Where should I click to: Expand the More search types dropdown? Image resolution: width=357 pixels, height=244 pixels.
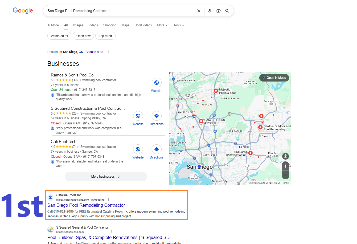point(162,25)
